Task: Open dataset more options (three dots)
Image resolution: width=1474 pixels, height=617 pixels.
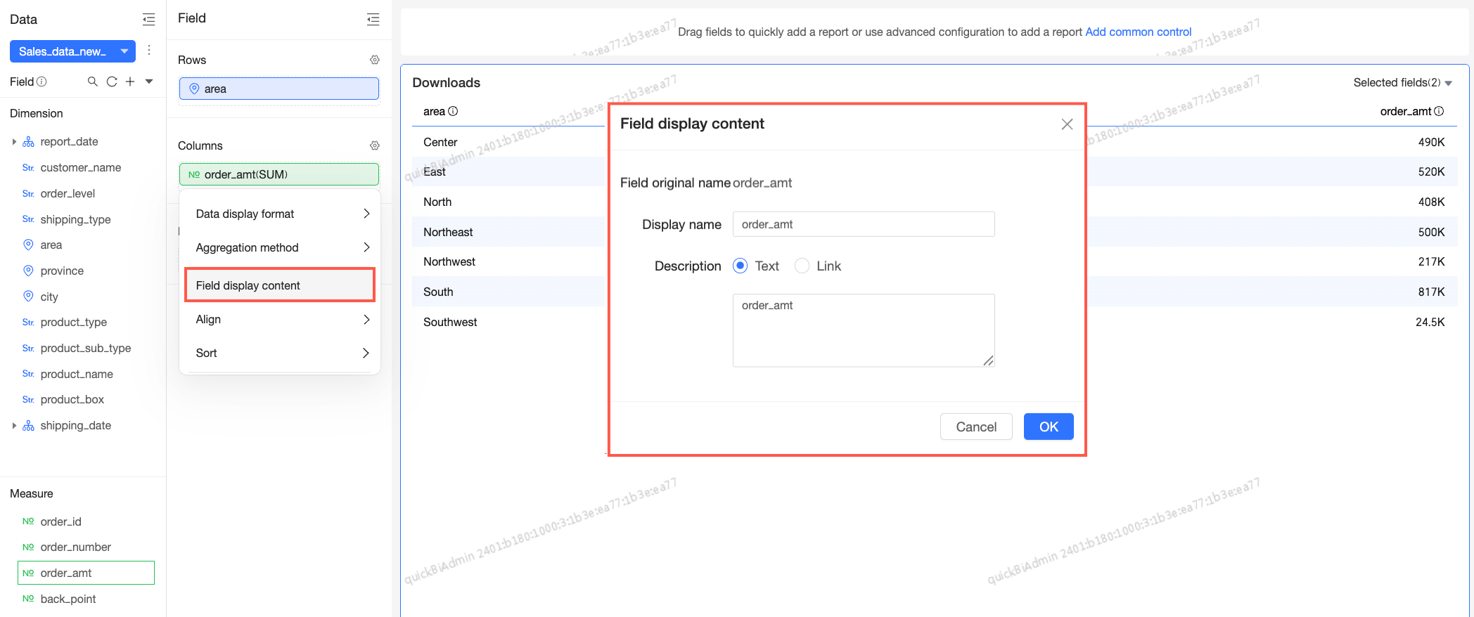Action: [149, 51]
